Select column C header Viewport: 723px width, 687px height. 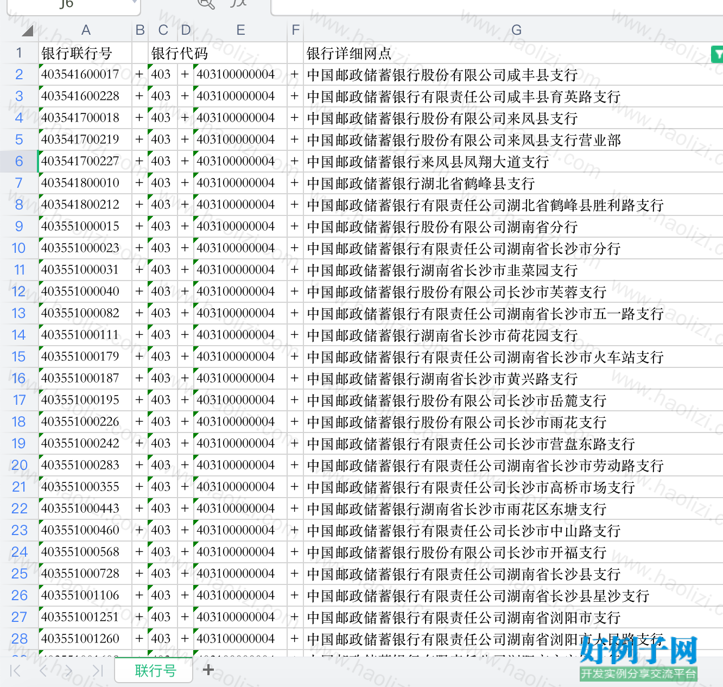[x=163, y=30]
